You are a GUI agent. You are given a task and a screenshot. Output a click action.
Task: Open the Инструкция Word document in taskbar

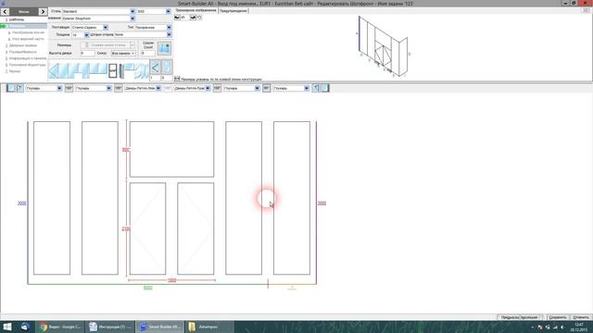[110, 327]
